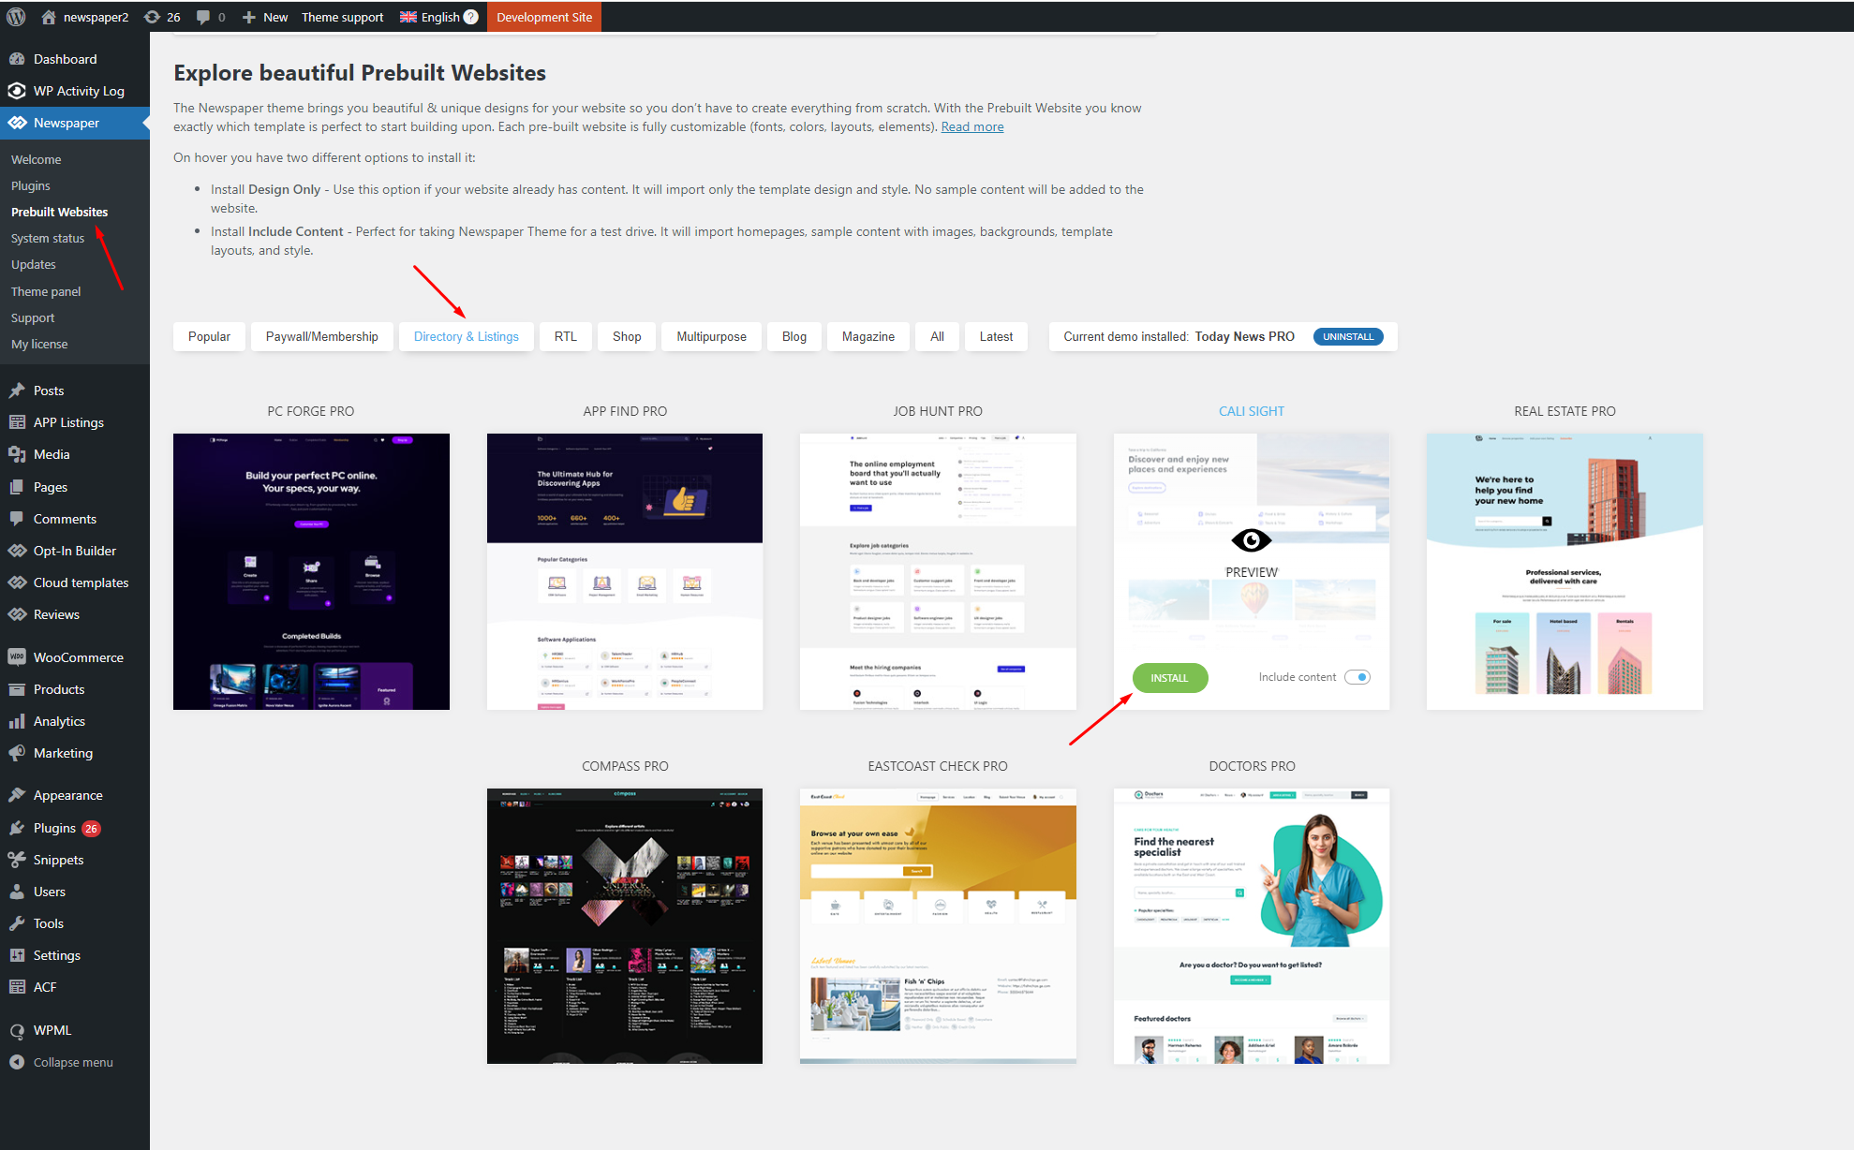
Task: Open the APP FIND PRO demo thumbnail
Action: pos(625,571)
